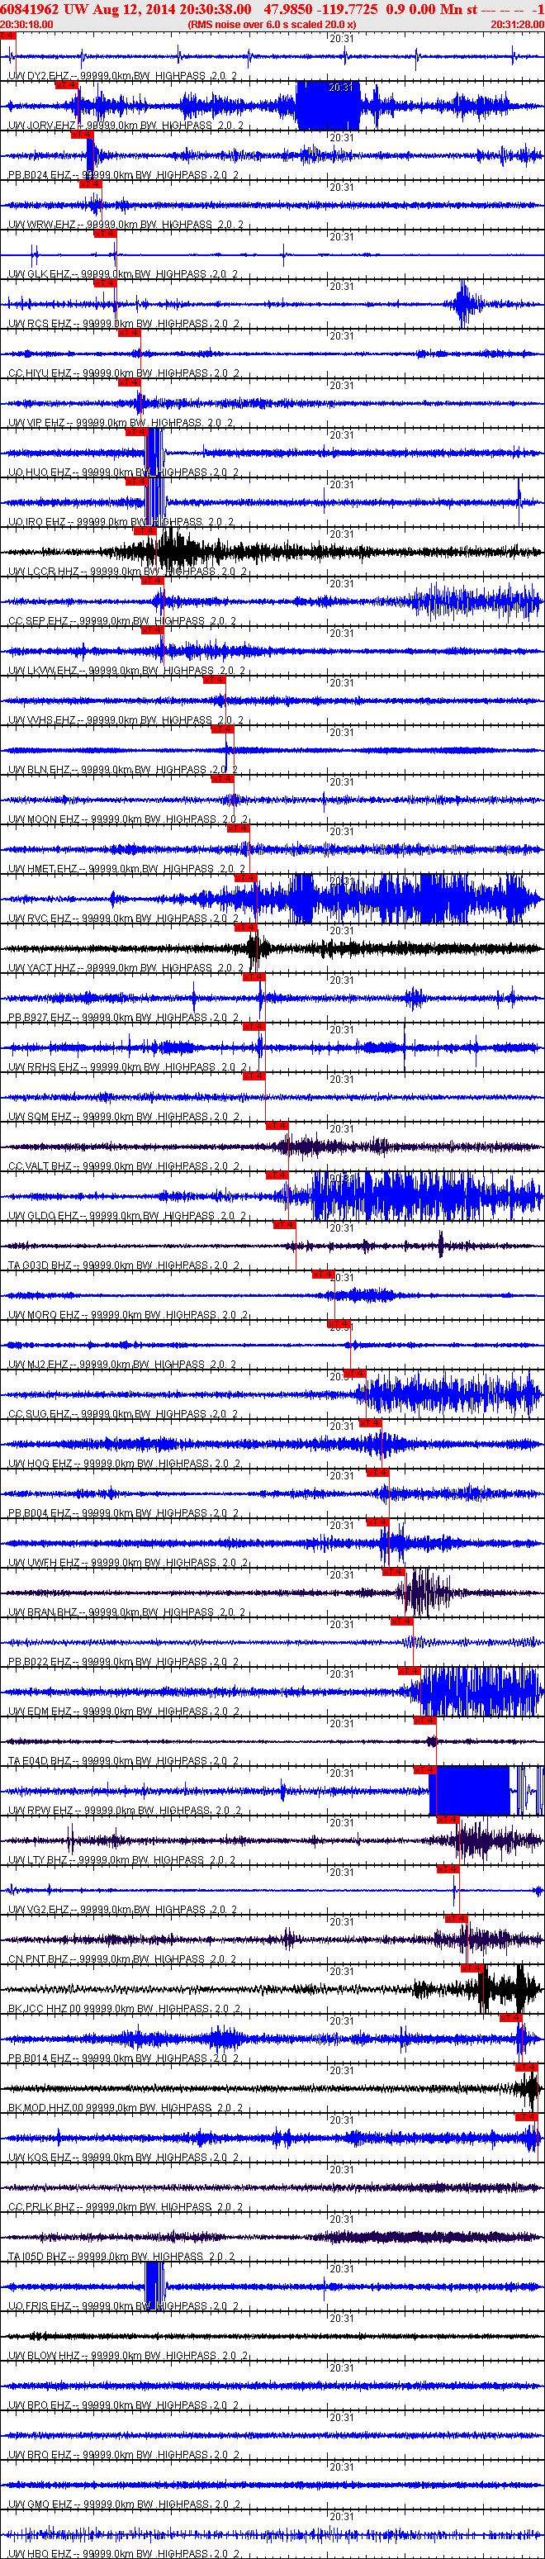545x2559 pixels.
Task: Click the start time 20:30:18.00 label
Action: (x=26, y=24)
